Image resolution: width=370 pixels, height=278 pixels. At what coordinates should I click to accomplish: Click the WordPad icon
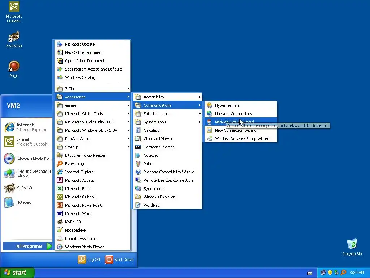click(138, 205)
